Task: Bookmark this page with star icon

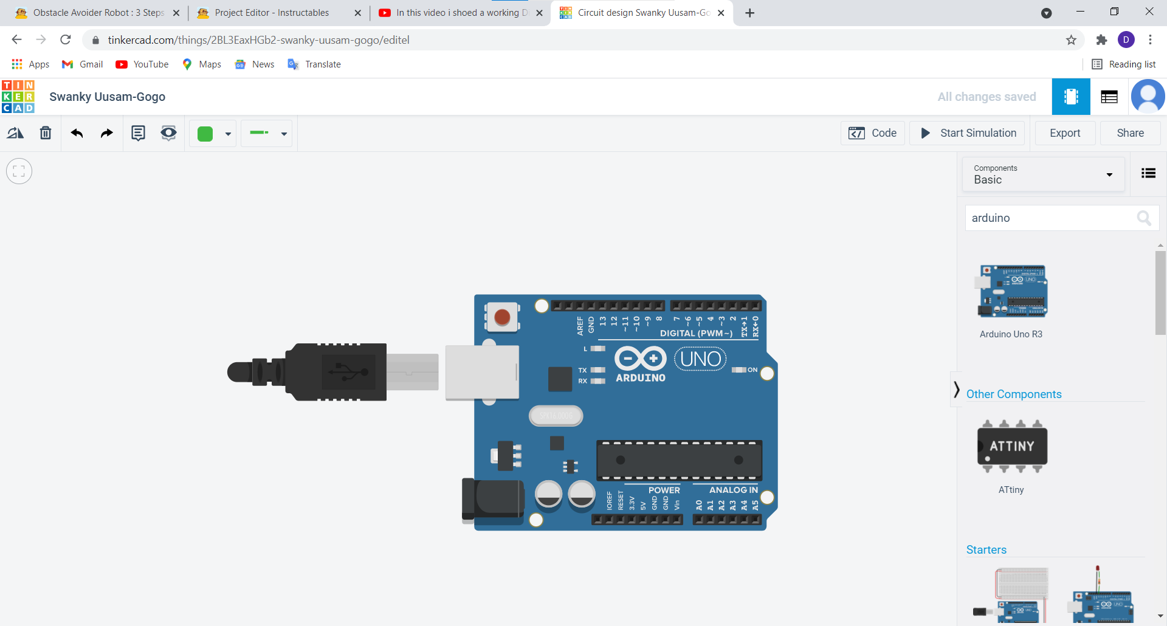Action: coord(1071,40)
